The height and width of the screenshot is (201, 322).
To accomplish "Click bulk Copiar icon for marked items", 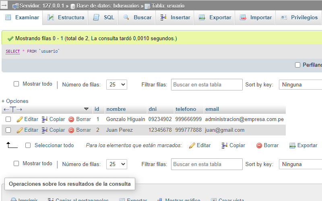I will click(225, 146).
